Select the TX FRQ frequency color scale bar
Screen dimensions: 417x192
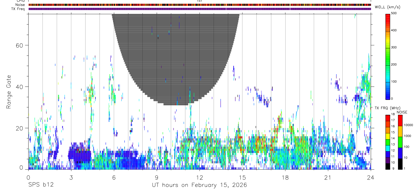(388, 142)
